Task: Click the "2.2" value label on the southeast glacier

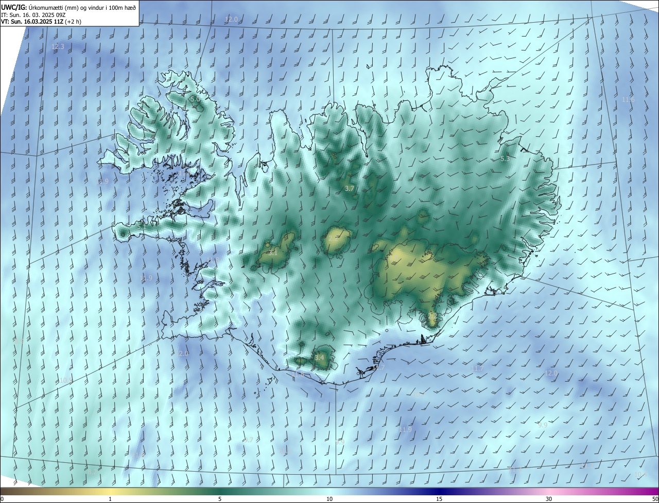Action: [432, 316]
